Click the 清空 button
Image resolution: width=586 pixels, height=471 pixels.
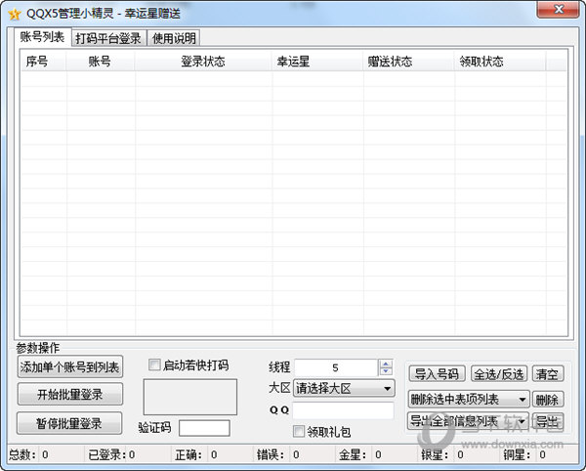548,374
